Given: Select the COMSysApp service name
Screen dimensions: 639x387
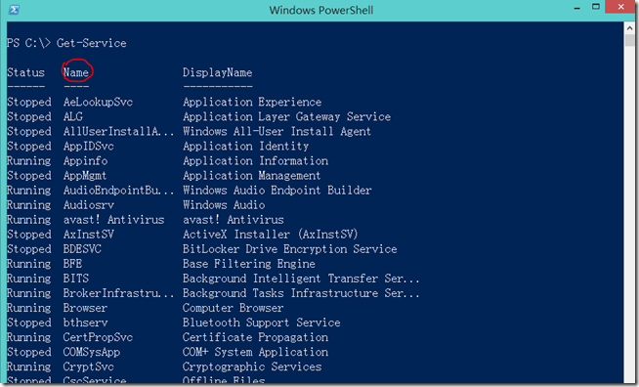Looking at the screenshot, I should click(92, 352).
